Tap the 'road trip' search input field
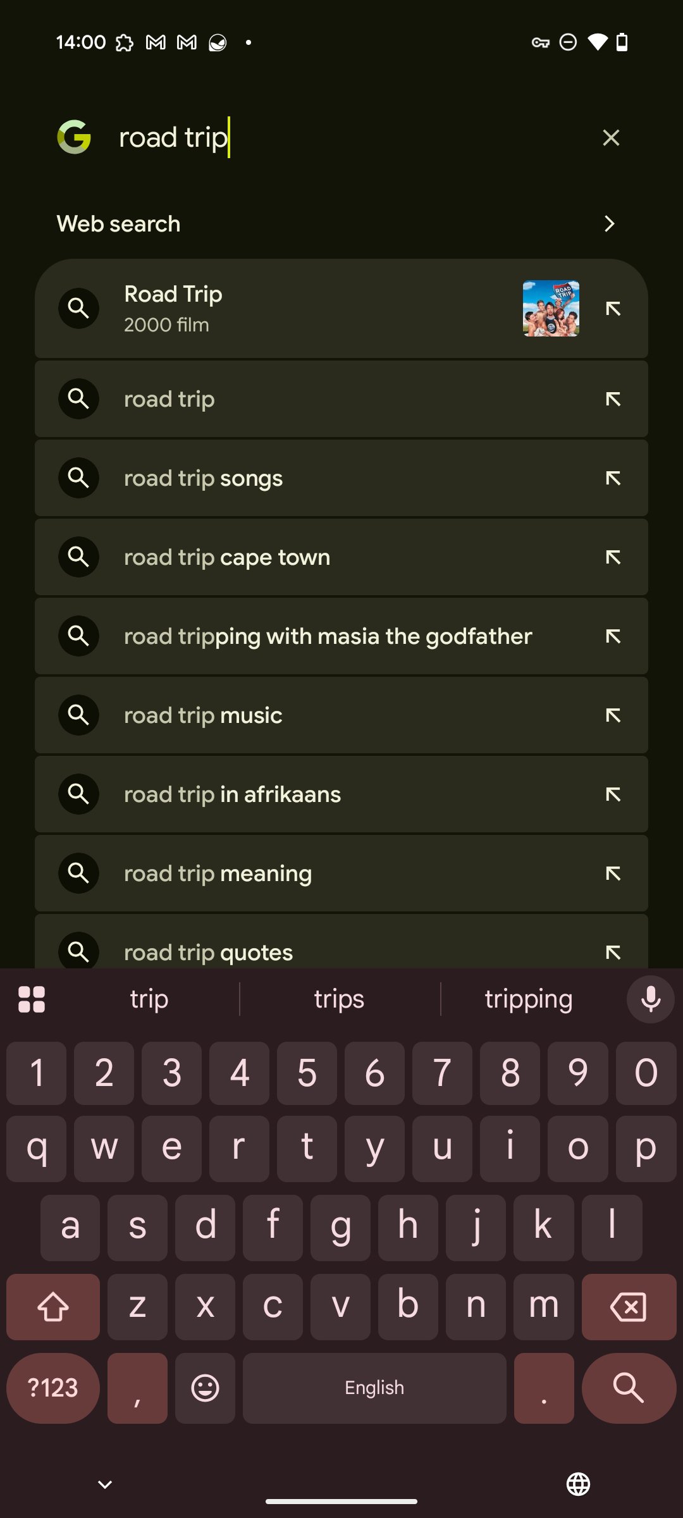Image resolution: width=683 pixels, height=1518 pixels. [x=348, y=137]
